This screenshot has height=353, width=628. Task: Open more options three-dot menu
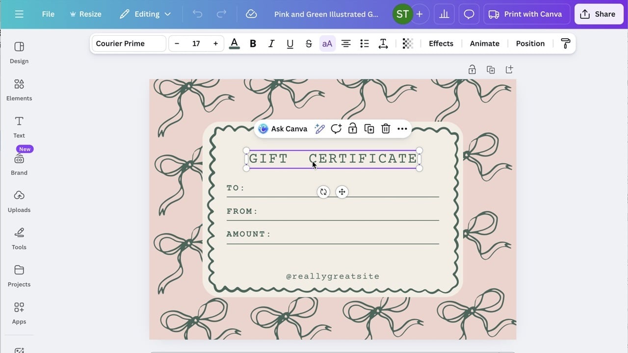coord(402,129)
